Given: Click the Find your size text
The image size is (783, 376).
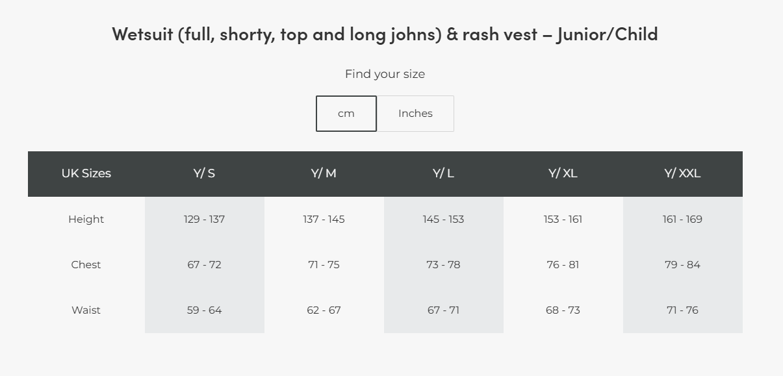Looking at the screenshot, I should tap(385, 74).
